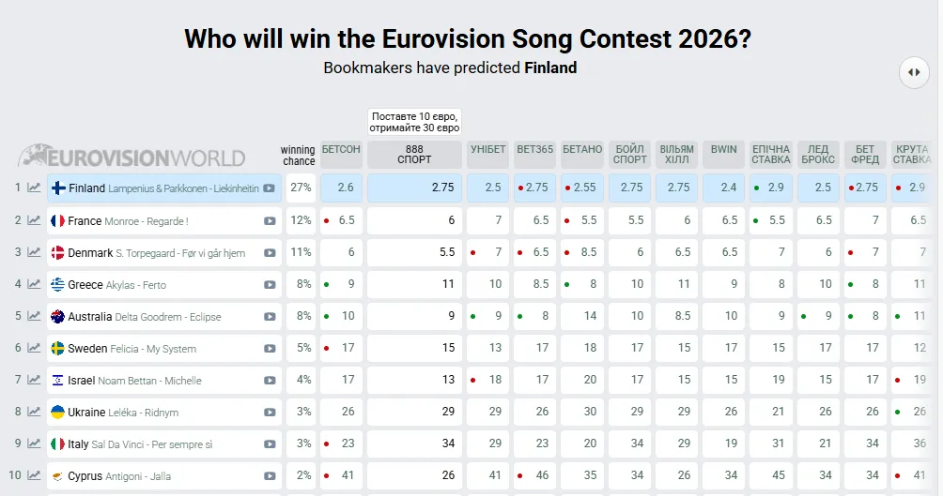Image resolution: width=943 pixels, height=496 pixels.
Task: Open the trend chart icon for Ukraine
Action: click(34, 413)
